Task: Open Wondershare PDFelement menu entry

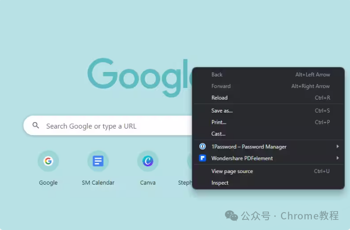Action: coord(268,158)
